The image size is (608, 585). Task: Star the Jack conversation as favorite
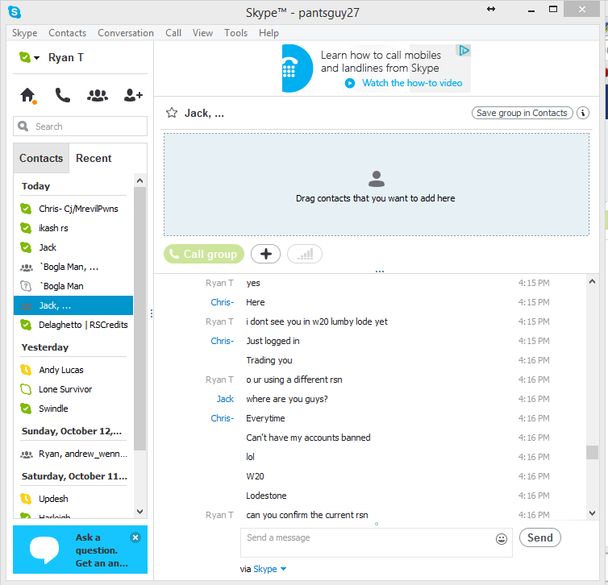(172, 113)
